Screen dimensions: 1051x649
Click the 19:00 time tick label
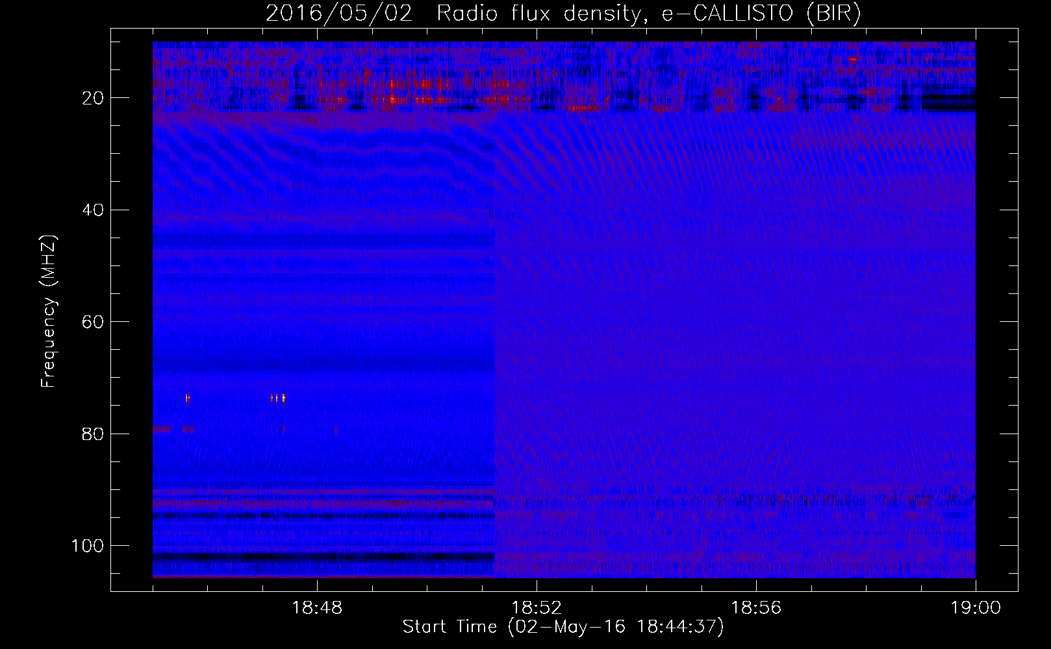click(x=976, y=608)
